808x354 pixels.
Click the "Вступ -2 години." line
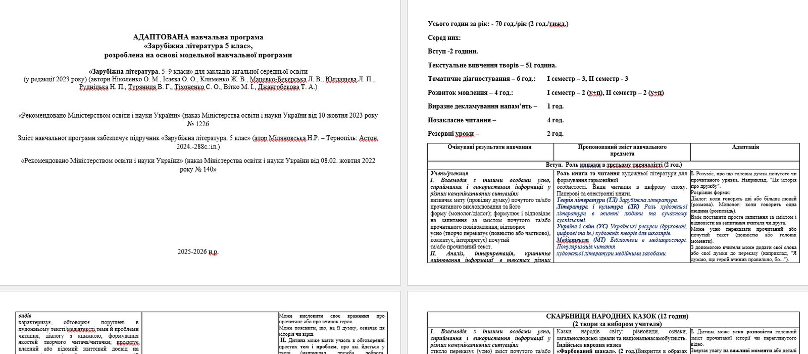click(452, 52)
